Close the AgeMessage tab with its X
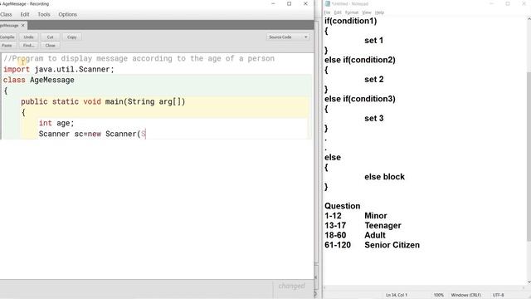This screenshot has width=531, height=299. pyautogui.click(x=23, y=26)
